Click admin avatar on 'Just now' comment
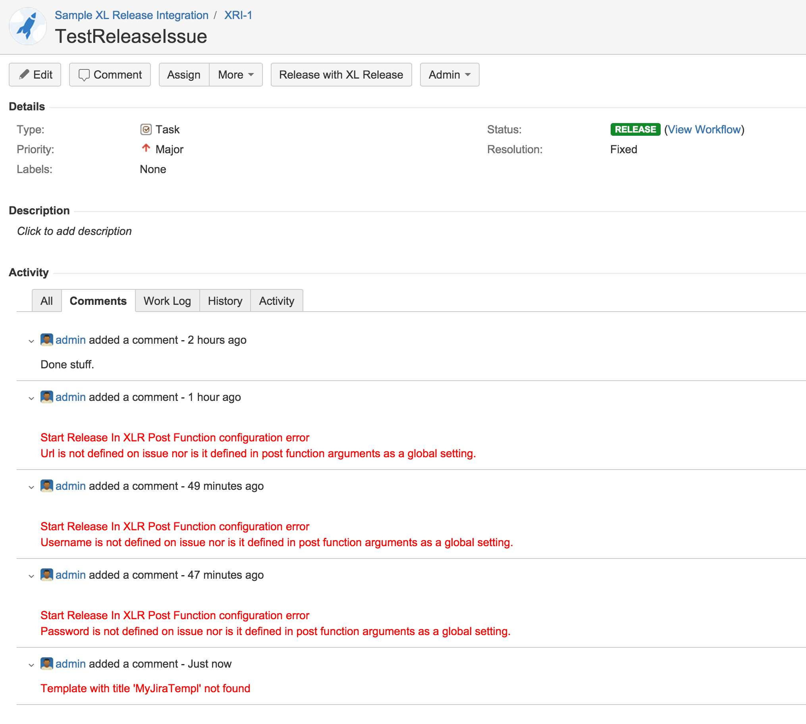 coord(46,664)
